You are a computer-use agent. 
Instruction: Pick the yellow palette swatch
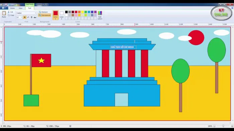point(83,12)
